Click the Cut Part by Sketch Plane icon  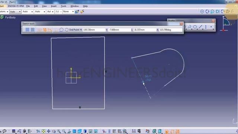[154, 131]
